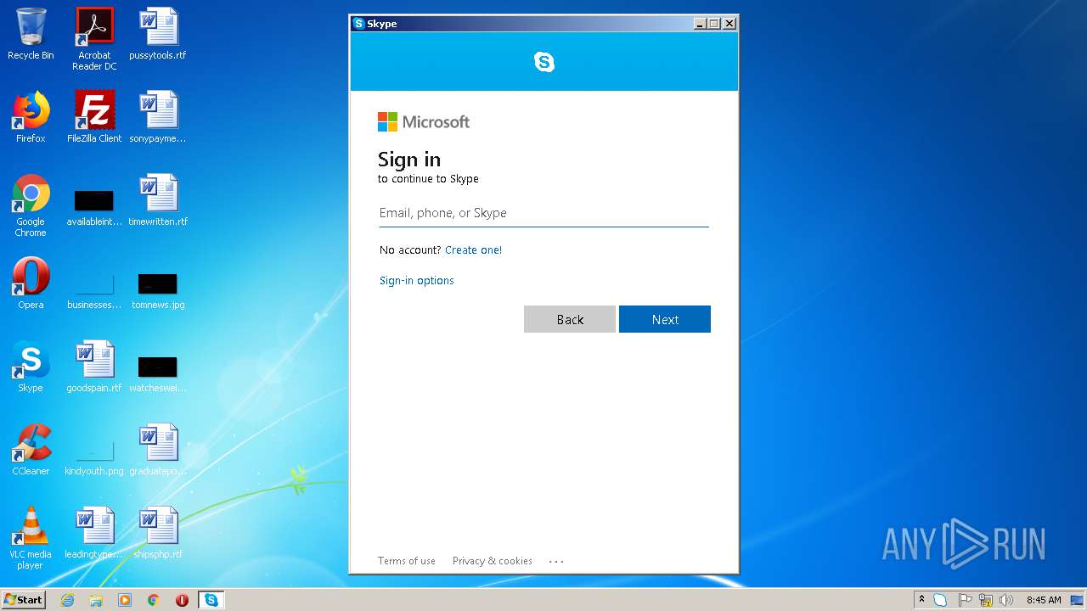Expand the three-dots footer menu
Viewport: 1087px width, 611px height.
(x=556, y=561)
